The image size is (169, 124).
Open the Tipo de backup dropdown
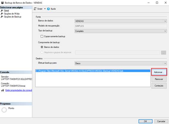click(121, 31)
